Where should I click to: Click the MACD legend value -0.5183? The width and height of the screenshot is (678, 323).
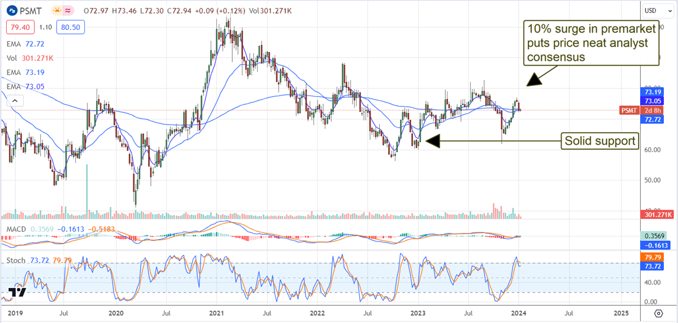102,229
